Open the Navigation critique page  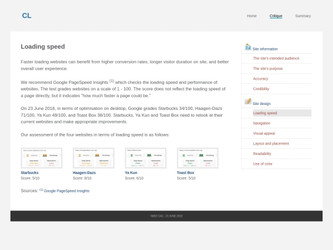point(261,123)
